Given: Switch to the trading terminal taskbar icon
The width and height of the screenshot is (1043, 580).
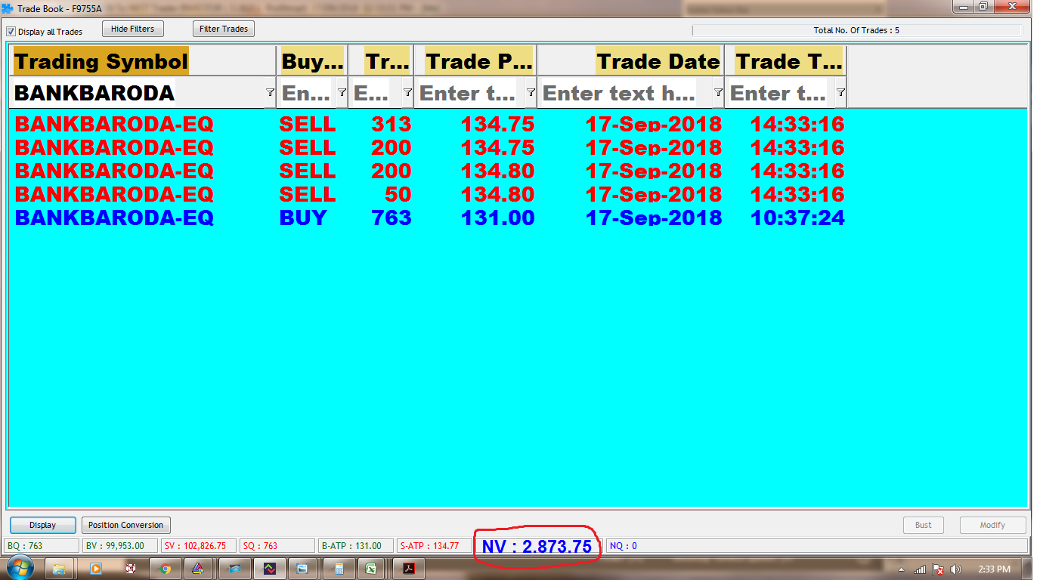Looking at the screenshot, I should pyautogui.click(x=269, y=569).
